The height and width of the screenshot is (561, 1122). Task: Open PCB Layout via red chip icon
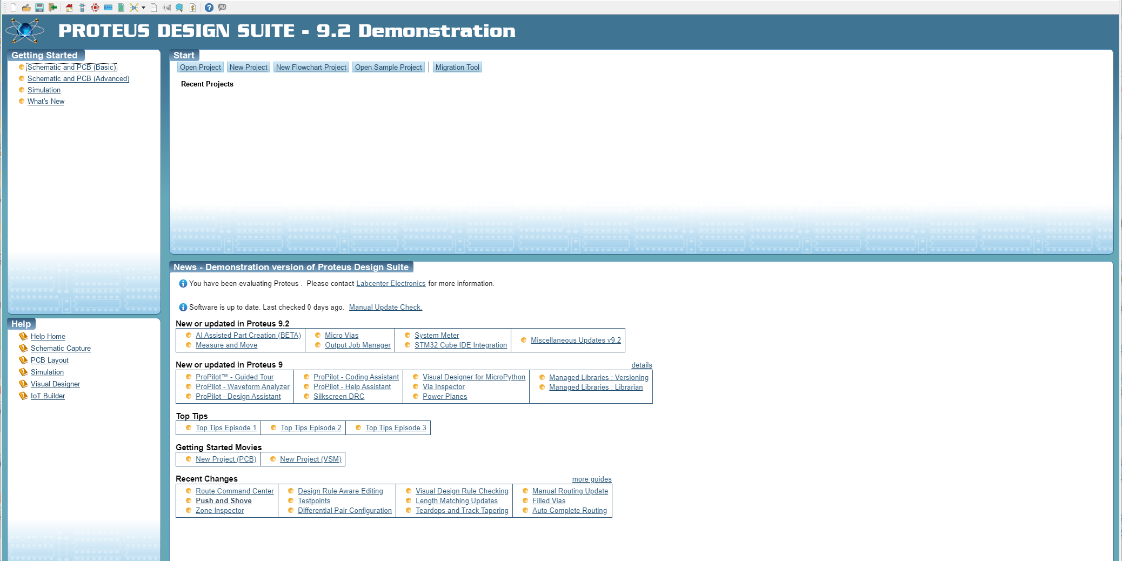[x=95, y=8]
